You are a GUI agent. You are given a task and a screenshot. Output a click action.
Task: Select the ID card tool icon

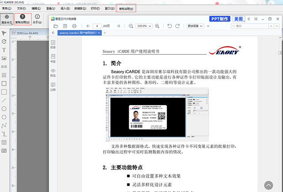[4, 151]
